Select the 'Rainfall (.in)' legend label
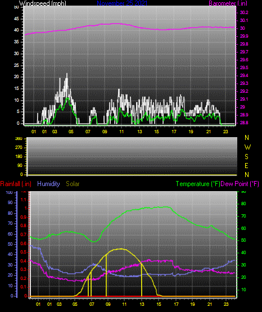 16,184
